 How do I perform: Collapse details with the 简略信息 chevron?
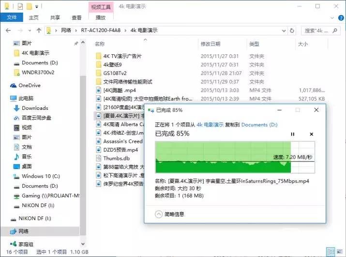click(158, 214)
